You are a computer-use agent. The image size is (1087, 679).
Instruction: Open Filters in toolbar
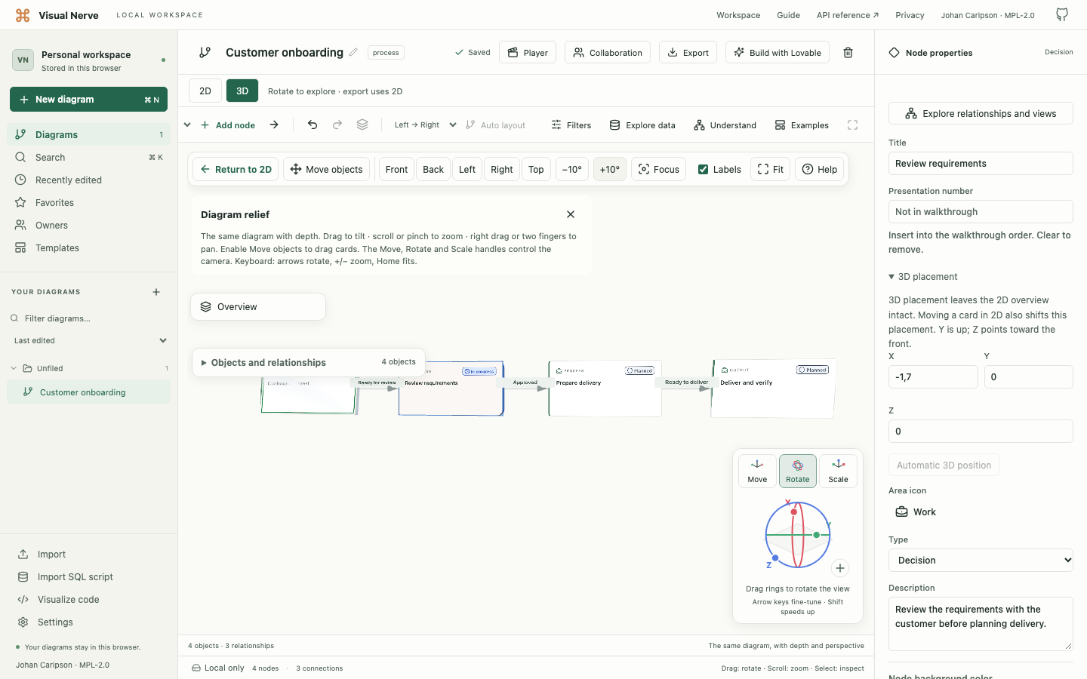point(571,125)
